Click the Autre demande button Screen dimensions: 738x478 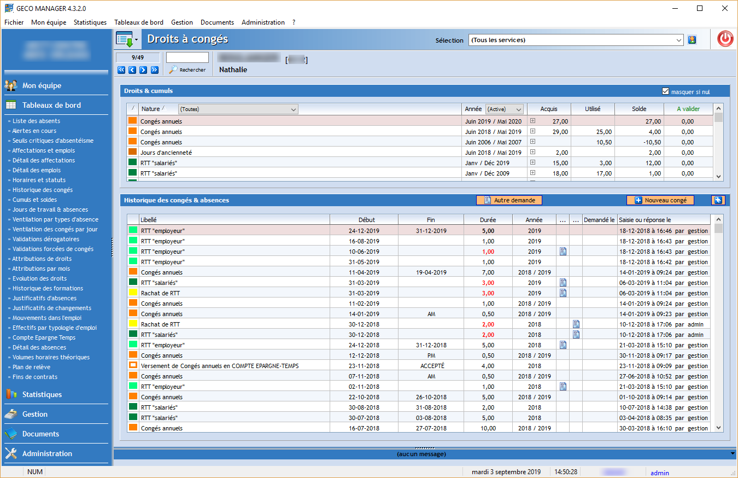pos(509,200)
